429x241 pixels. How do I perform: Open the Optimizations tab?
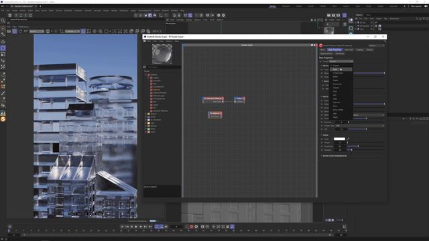326,54
